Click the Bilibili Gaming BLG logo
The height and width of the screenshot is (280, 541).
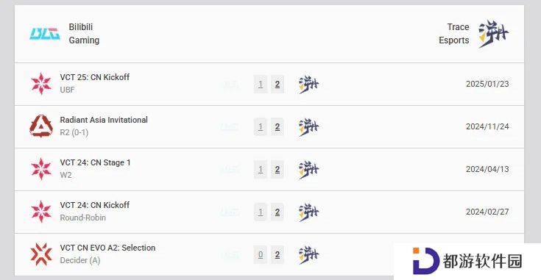[44, 34]
